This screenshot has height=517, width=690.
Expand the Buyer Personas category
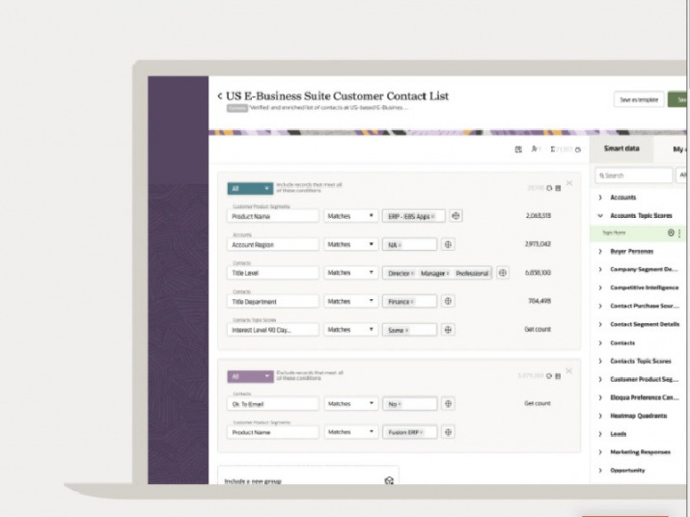tap(600, 251)
